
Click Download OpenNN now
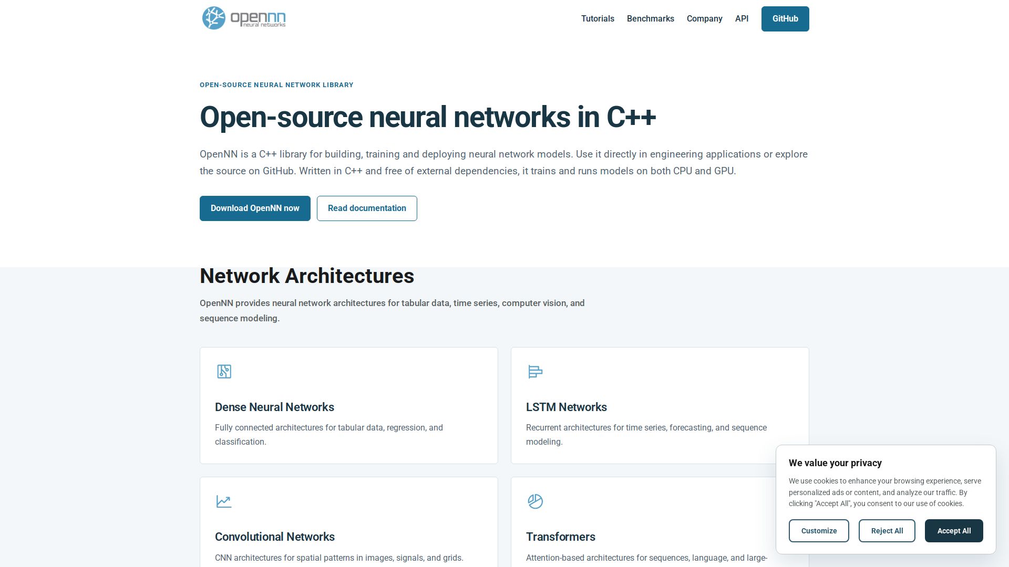(x=255, y=208)
